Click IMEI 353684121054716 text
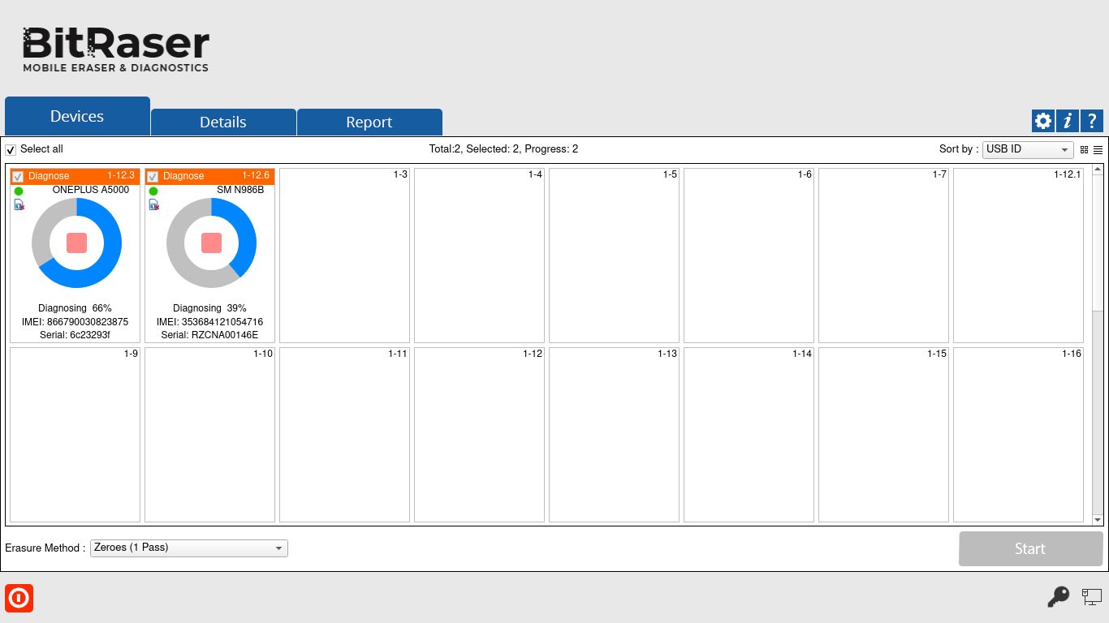Viewport: 1109px width, 623px height. click(x=209, y=322)
